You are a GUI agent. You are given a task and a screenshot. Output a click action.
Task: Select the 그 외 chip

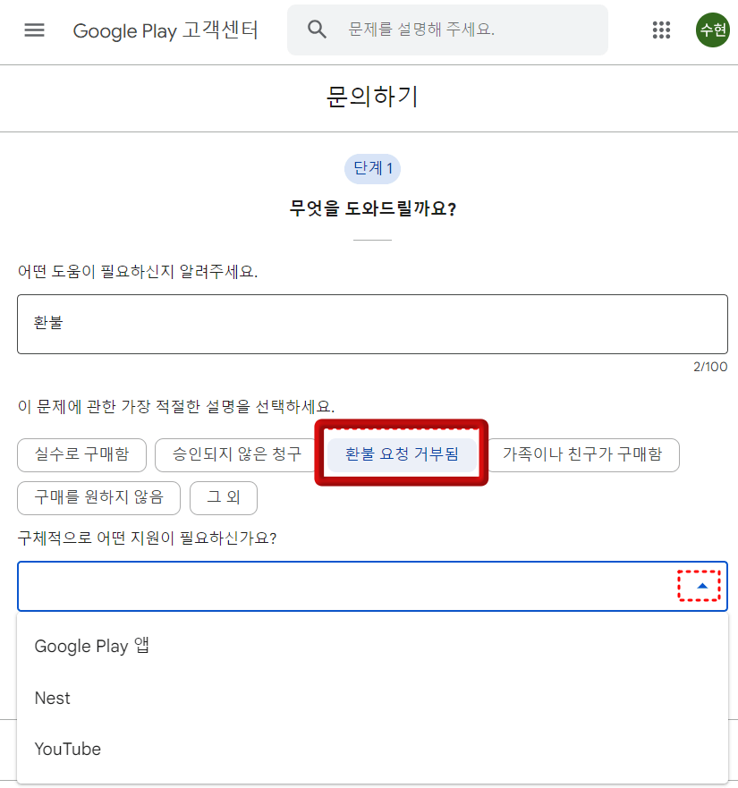[x=223, y=498]
